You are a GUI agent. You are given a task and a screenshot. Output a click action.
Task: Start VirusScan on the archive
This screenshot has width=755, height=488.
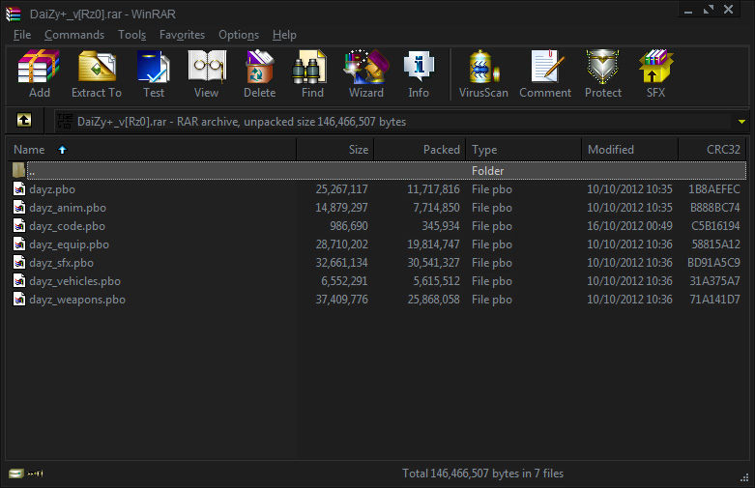click(483, 67)
